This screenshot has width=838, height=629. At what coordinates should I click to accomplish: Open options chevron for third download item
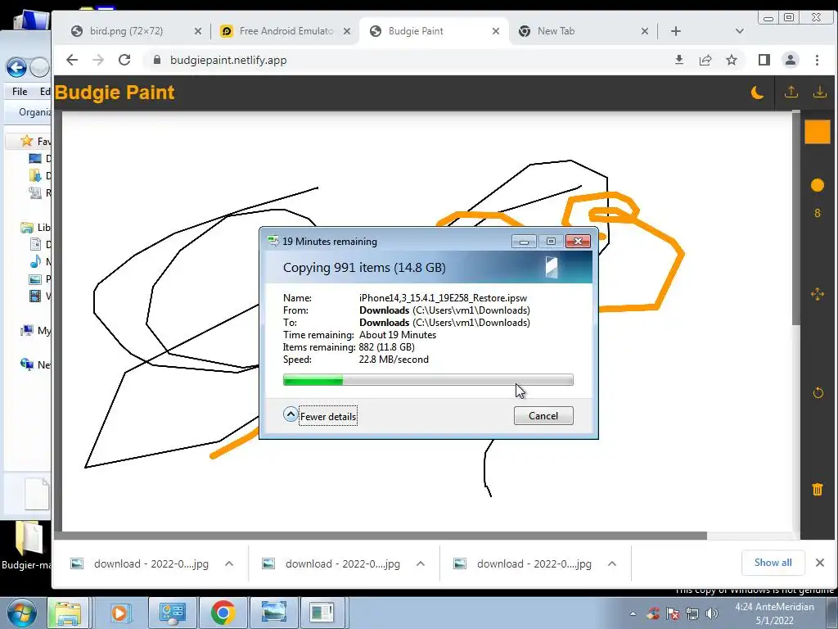click(x=612, y=563)
